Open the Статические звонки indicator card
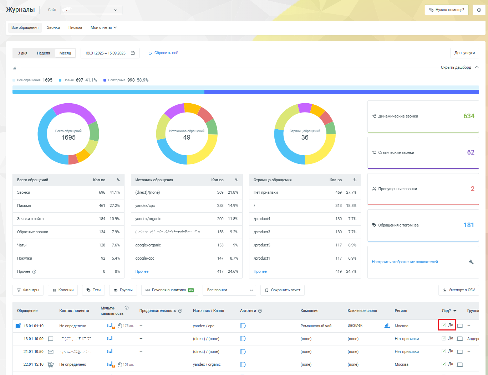Viewport: 488px width, 375px height. [x=423, y=153]
